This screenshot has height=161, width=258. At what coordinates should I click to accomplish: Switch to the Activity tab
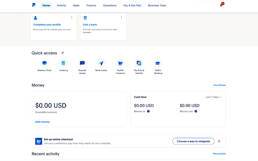click(x=61, y=5)
